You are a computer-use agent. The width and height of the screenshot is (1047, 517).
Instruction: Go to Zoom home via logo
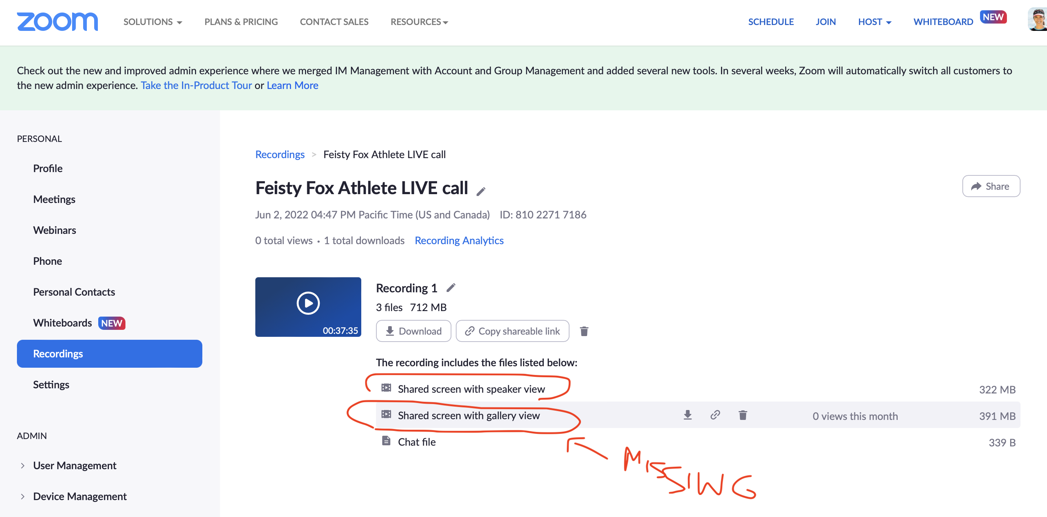[57, 22]
